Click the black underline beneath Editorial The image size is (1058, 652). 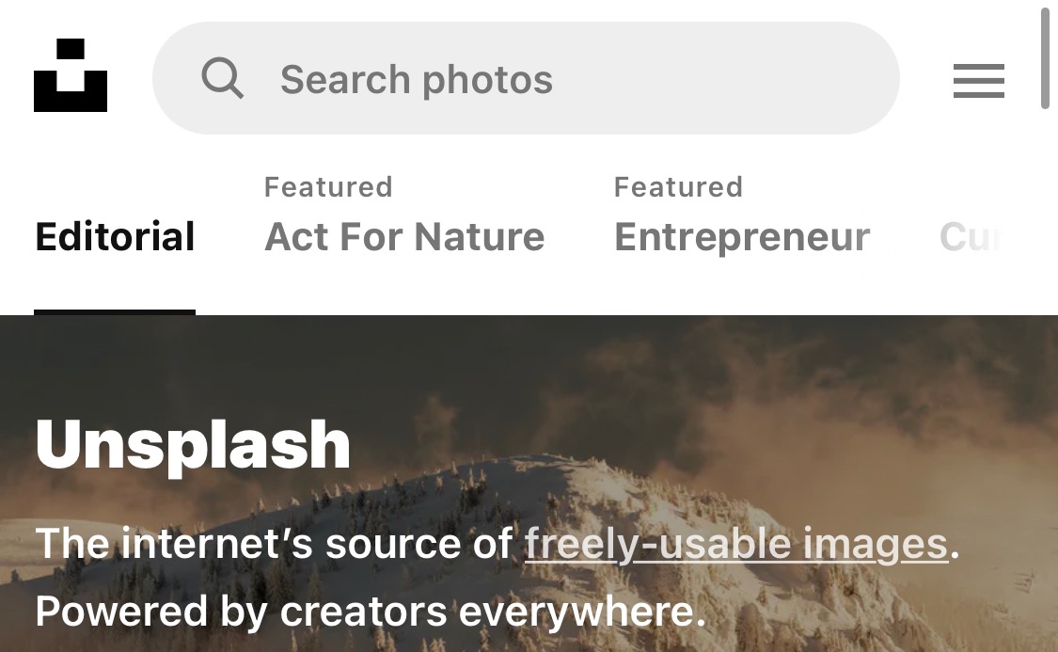tap(115, 312)
